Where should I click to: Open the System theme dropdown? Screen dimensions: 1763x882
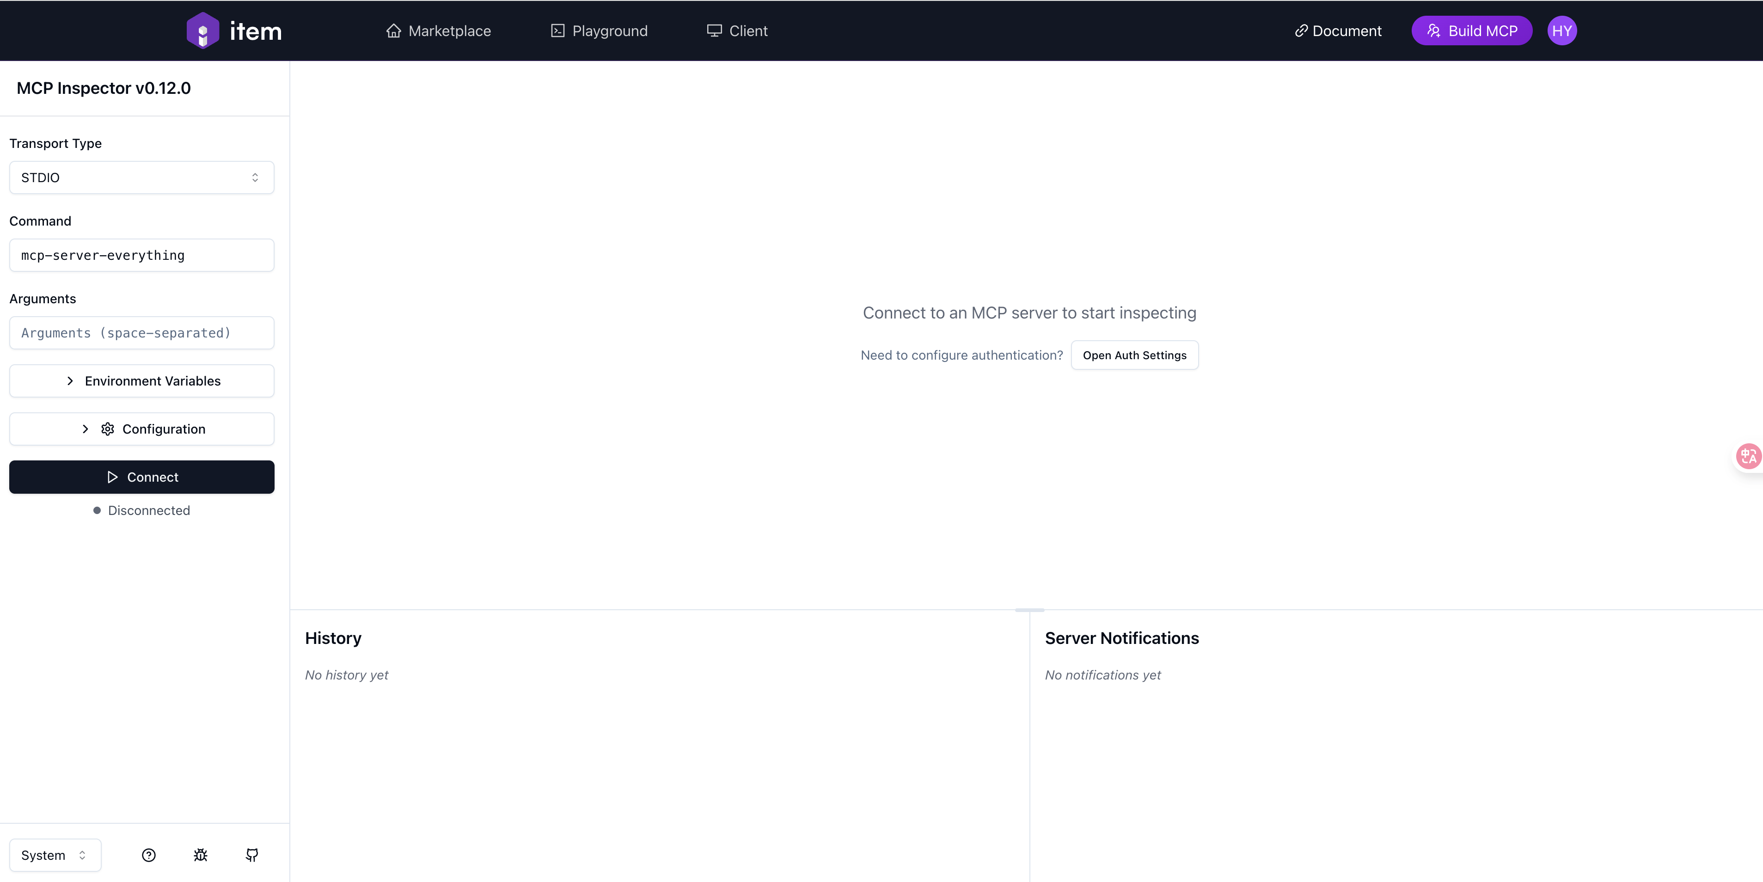tap(55, 855)
